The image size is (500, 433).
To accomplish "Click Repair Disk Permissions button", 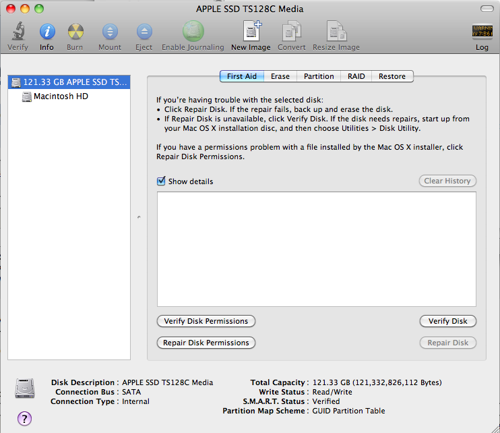I will 206,343.
